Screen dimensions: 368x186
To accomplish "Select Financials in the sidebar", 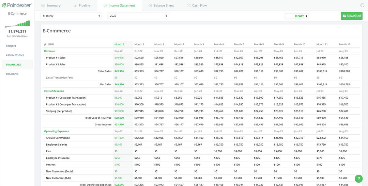I will point(17,65).
